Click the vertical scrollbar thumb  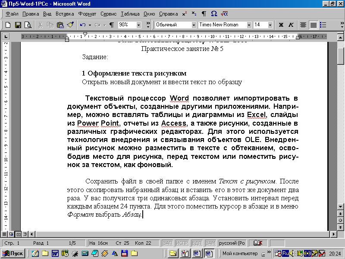tap(340, 56)
